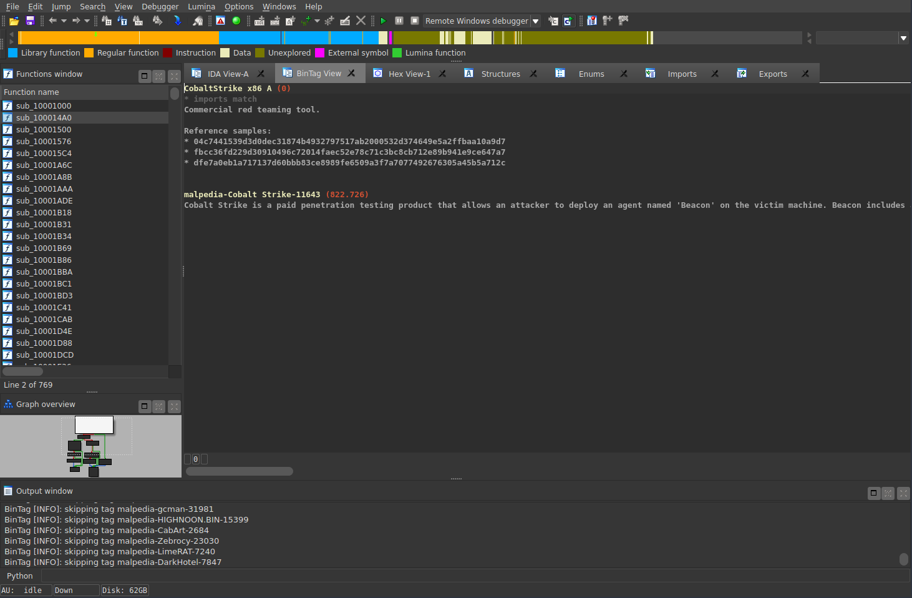
Task: Click the X undefine toolbar icon
Action: pyautogui.click(x=361, y=21)
